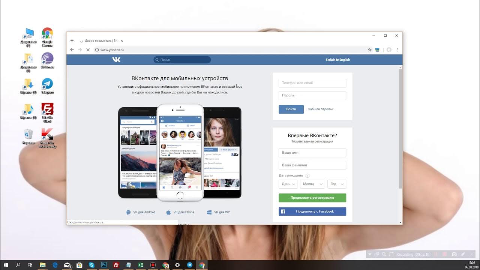Open Excel from the taskbar
The image size is (480, 270).
[141, 265]
